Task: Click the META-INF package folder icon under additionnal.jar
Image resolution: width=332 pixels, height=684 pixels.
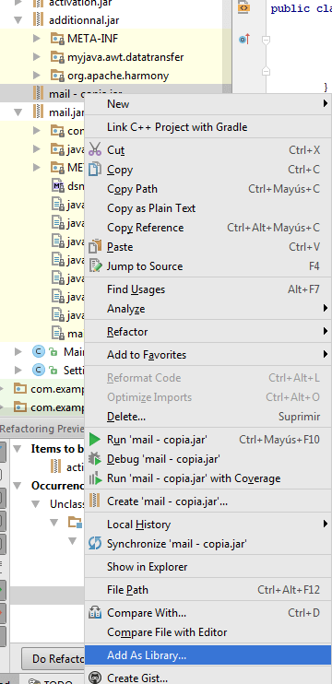Action: [x=57, y=39]
